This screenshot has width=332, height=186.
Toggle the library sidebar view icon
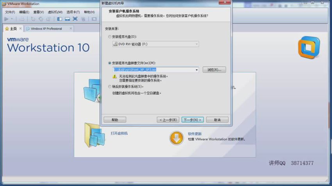point(60,19)
